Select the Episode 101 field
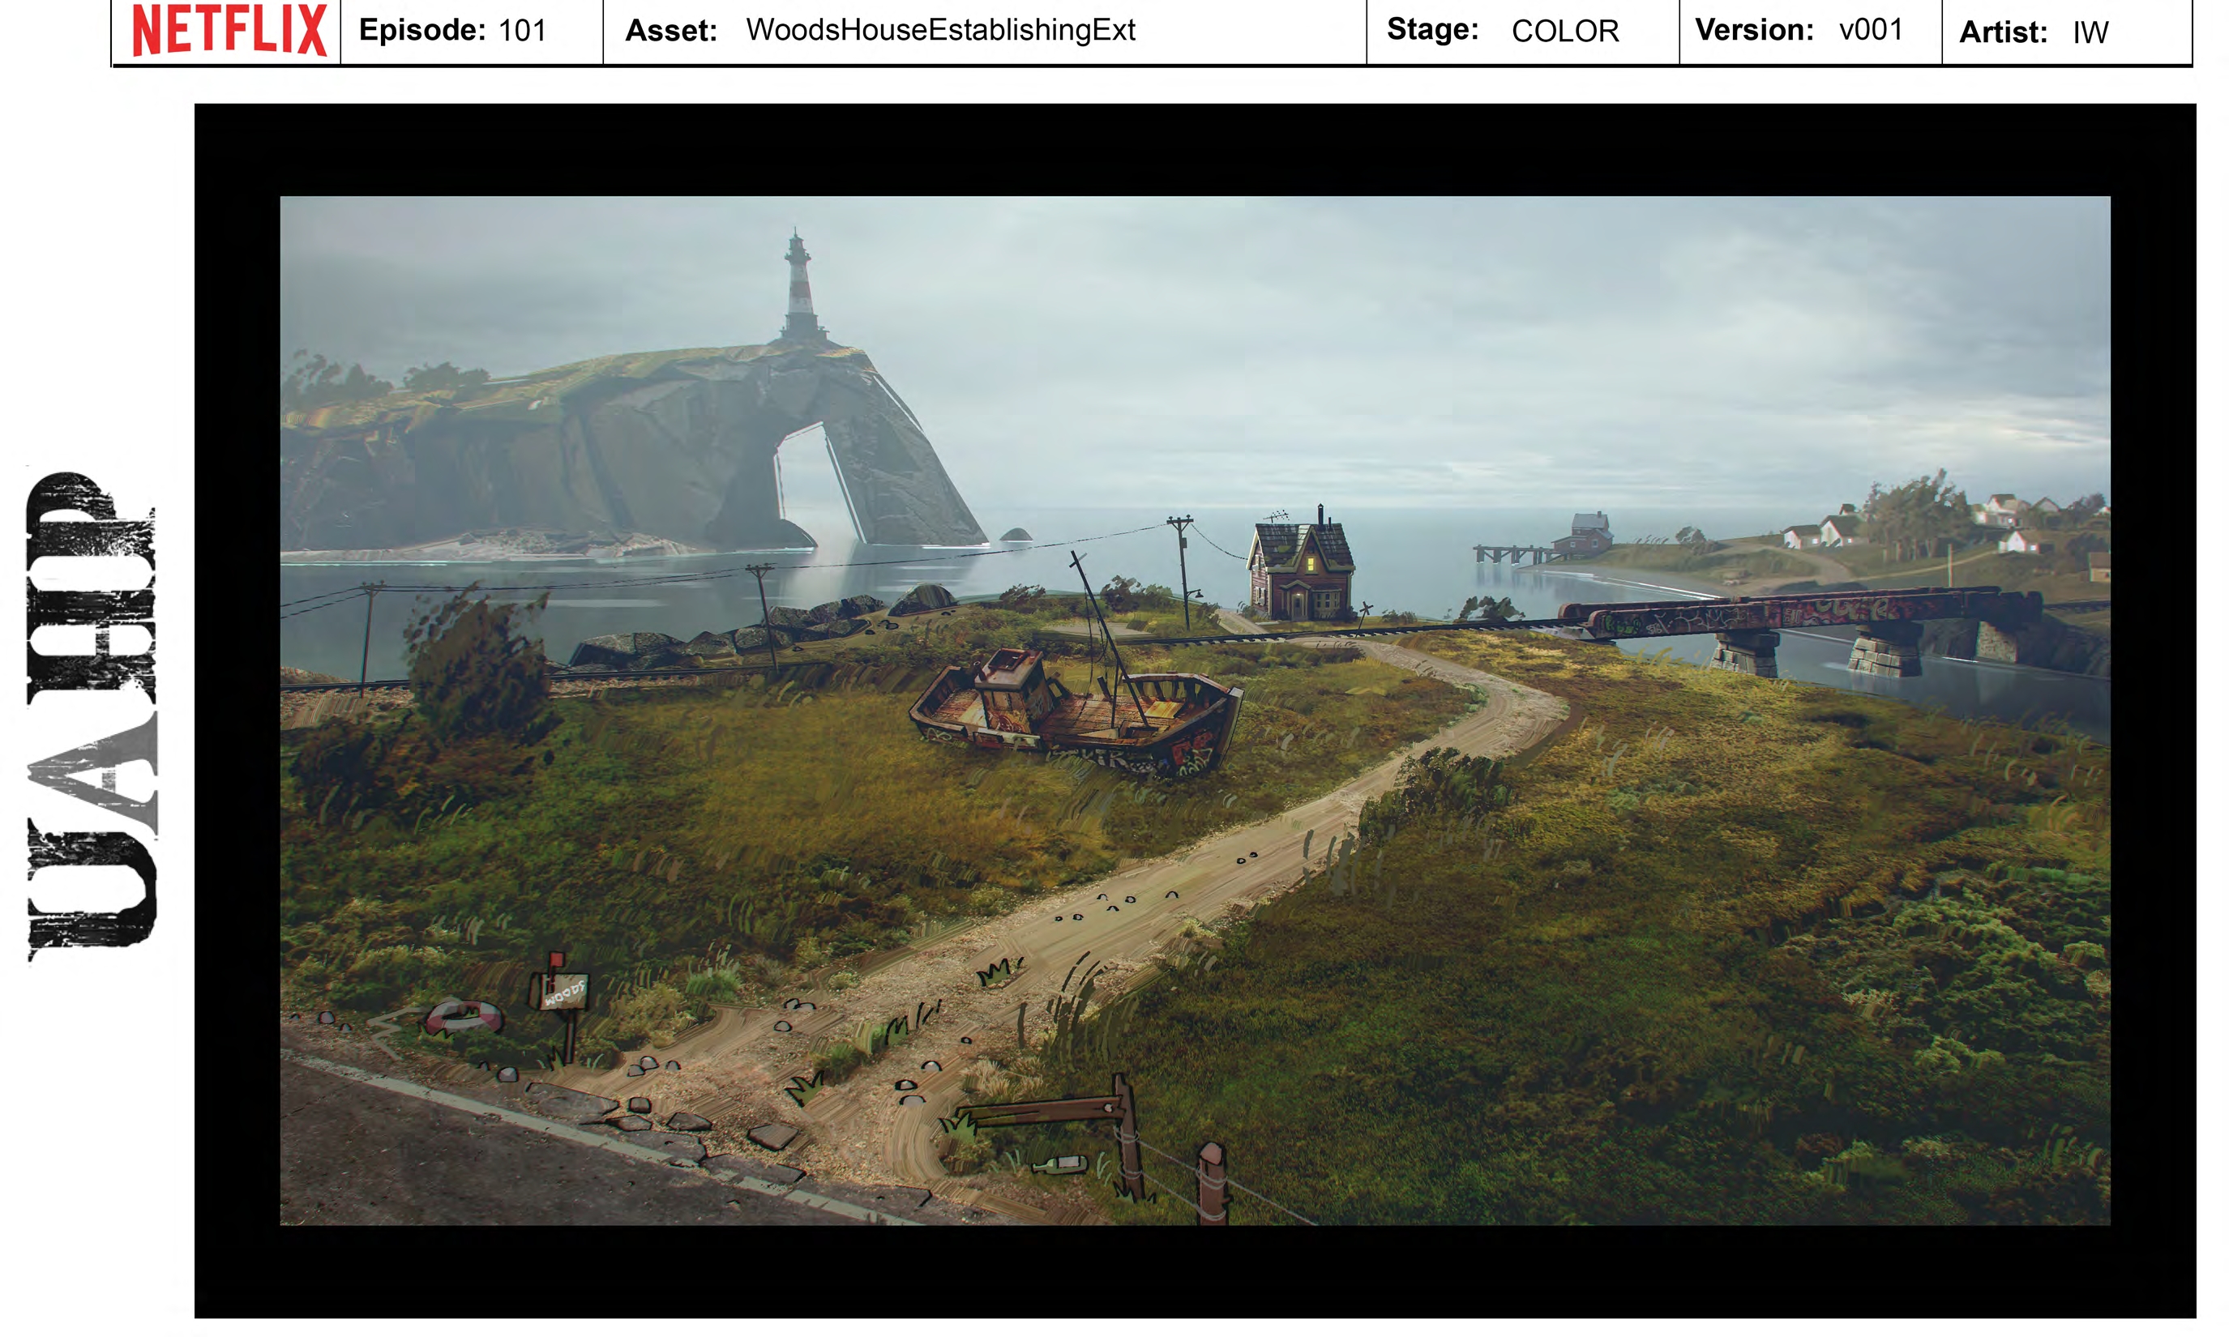This screenshot has height=1337, width=2229. coord(453,31)
